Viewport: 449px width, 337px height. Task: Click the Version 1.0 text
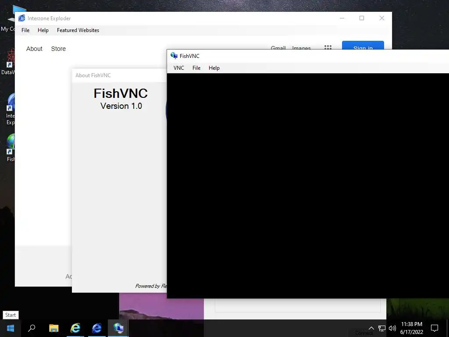click(121, 106)
